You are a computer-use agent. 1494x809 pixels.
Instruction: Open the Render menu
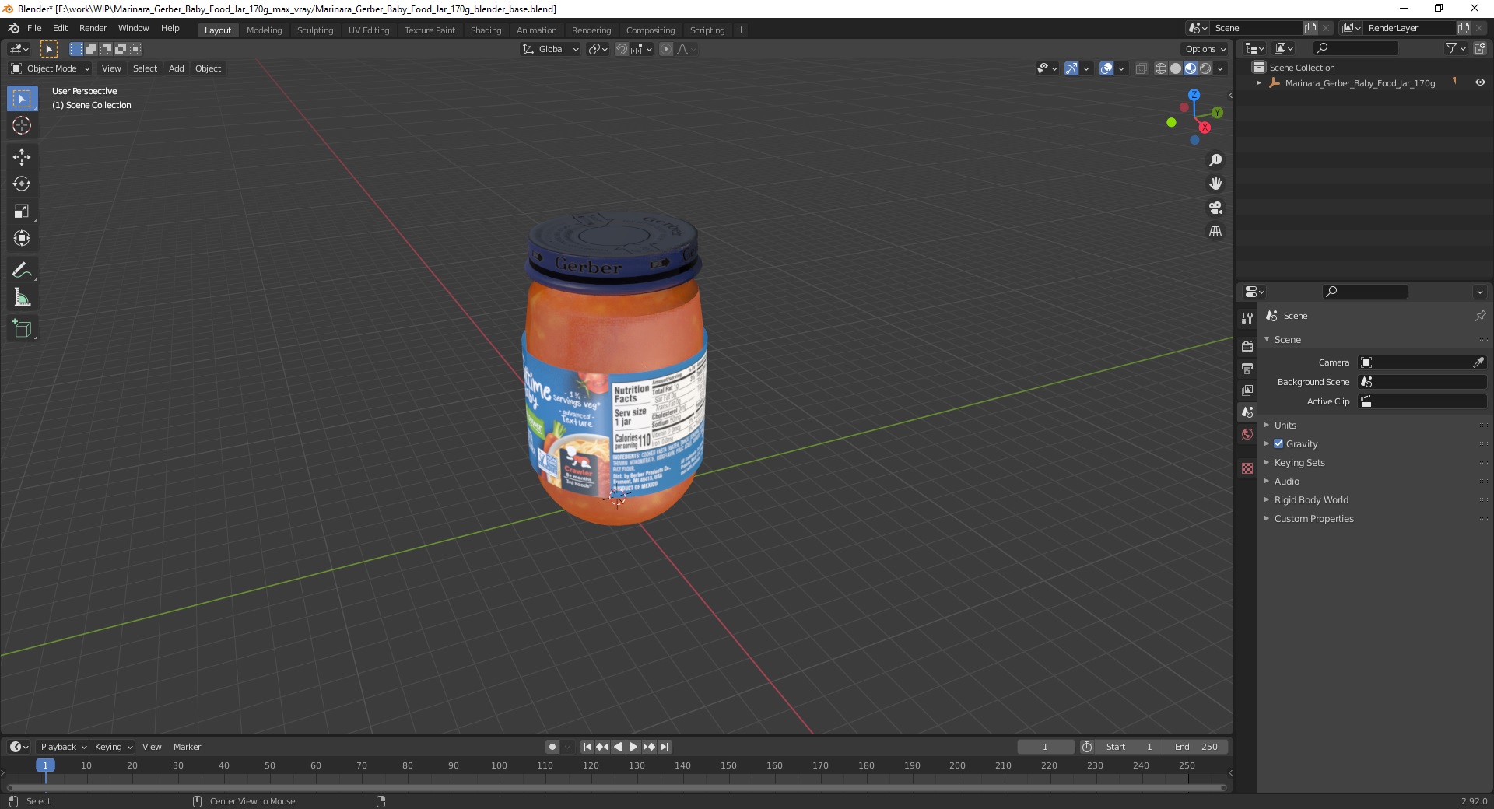93,28
